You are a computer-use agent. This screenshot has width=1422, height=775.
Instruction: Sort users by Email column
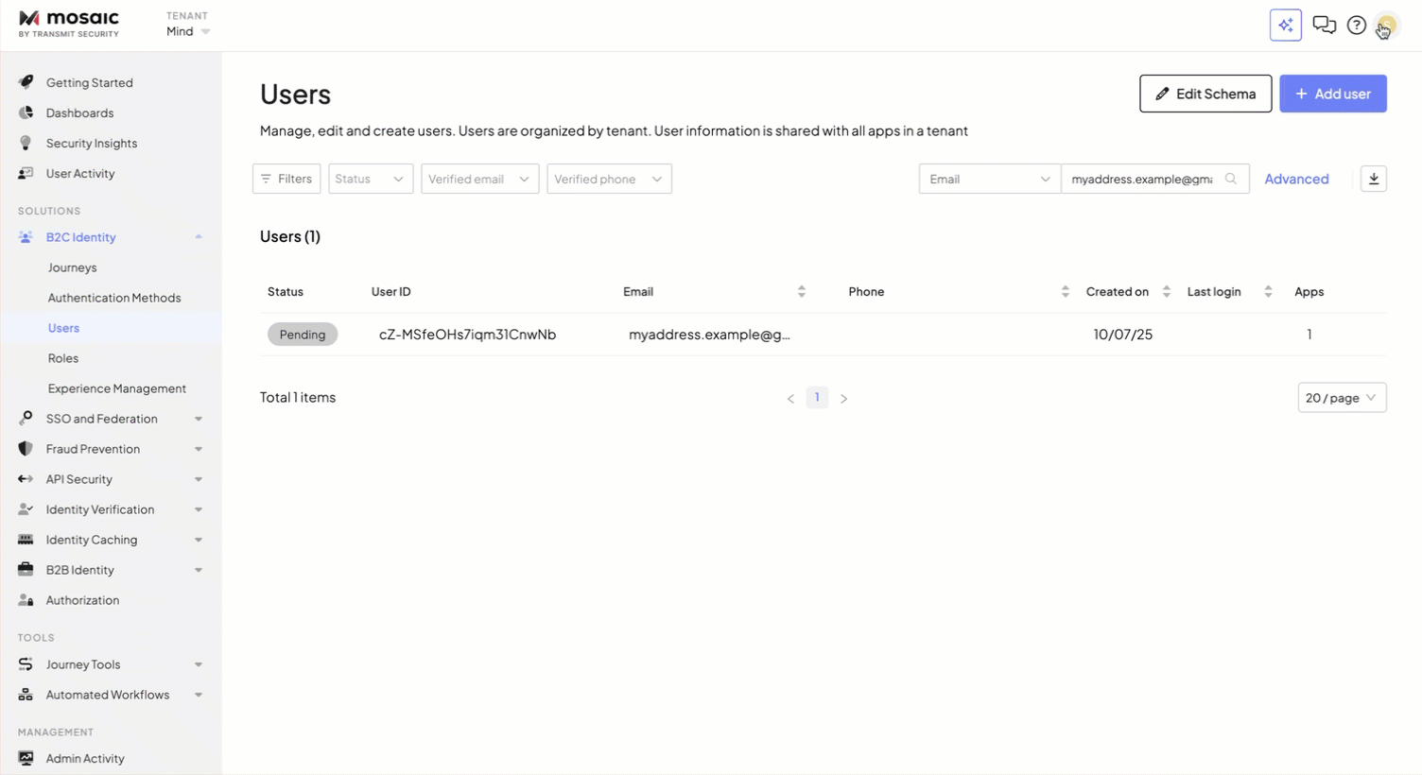point(801,292)
